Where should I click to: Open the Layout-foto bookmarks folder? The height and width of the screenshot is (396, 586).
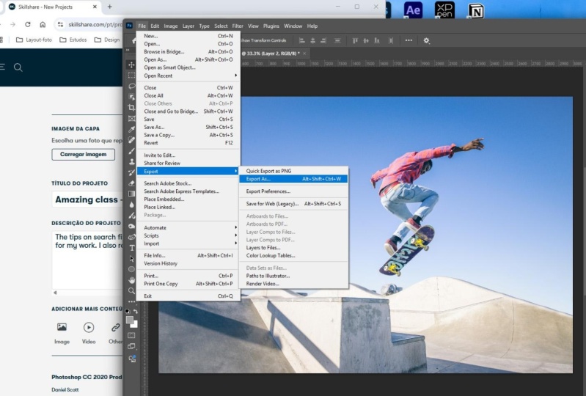point(34,40)
